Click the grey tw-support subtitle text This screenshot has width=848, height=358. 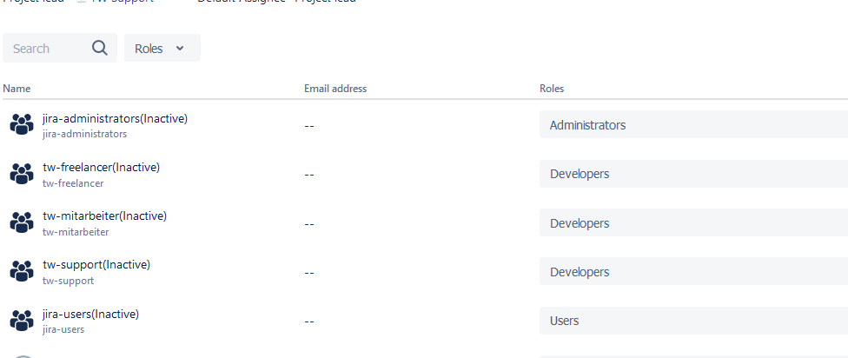tap(68, 281)
